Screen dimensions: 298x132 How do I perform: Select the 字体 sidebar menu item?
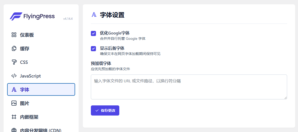(41, 89)
